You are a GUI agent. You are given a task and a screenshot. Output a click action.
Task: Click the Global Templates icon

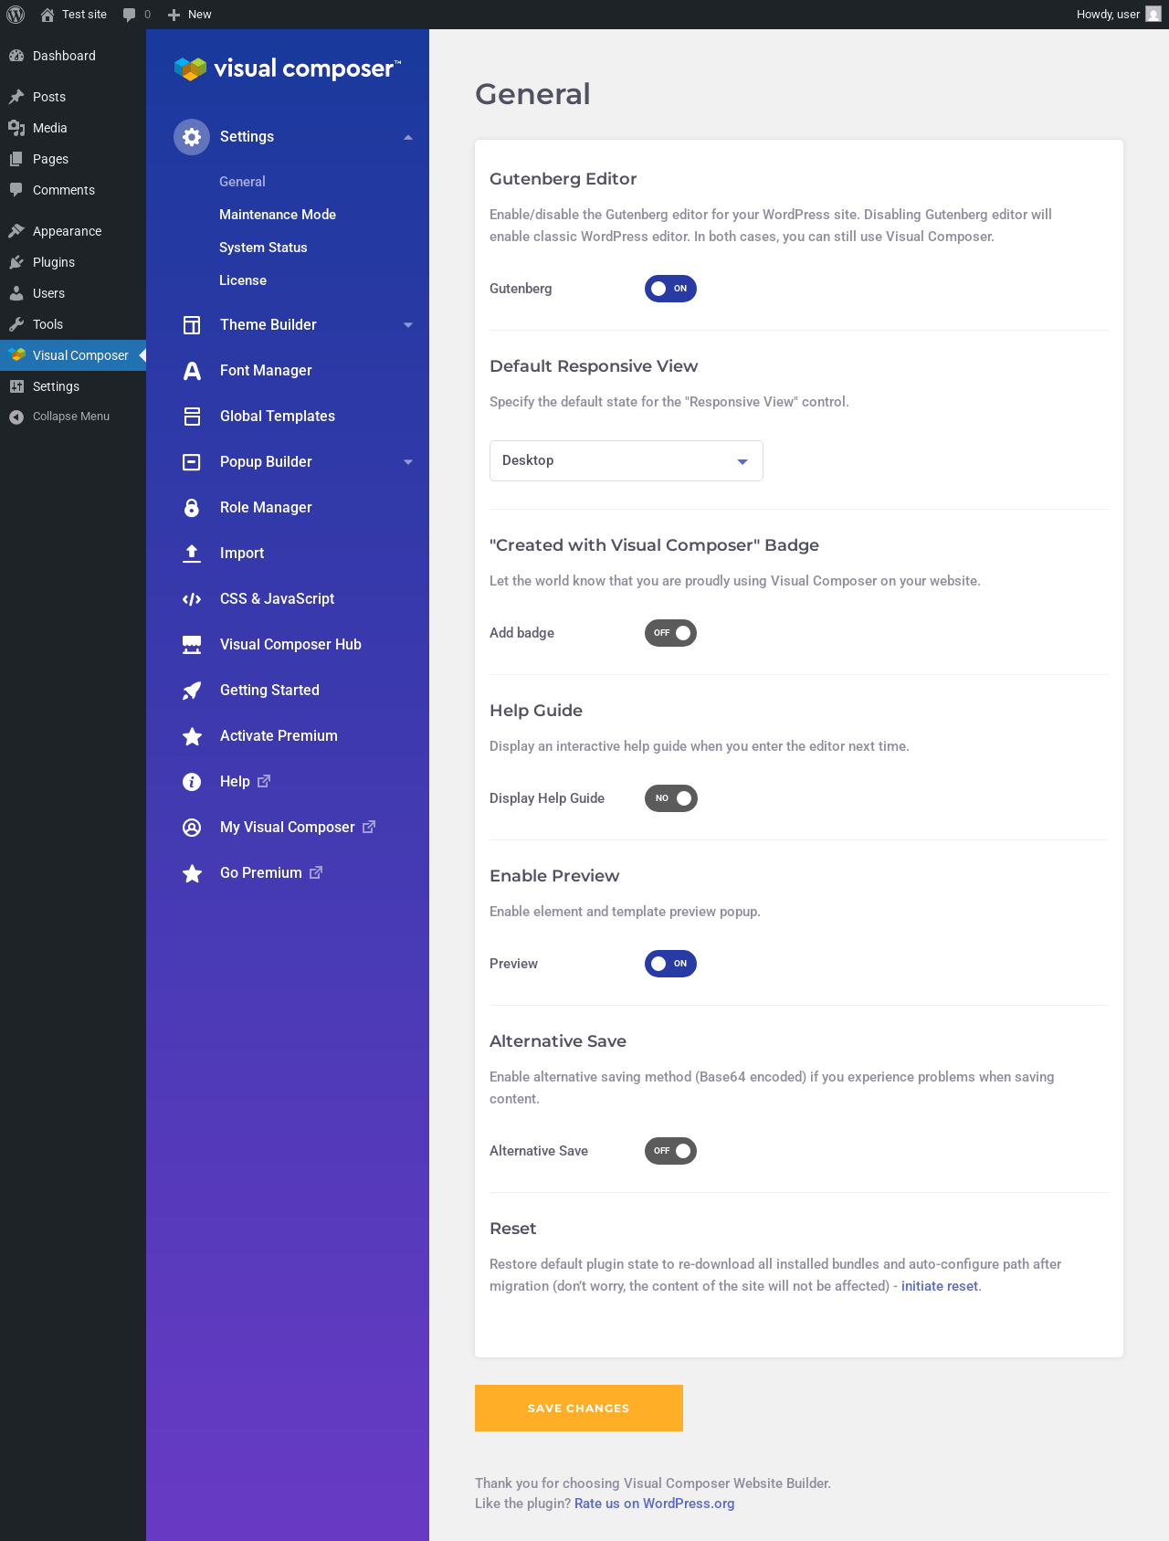[x=192, y=417]
